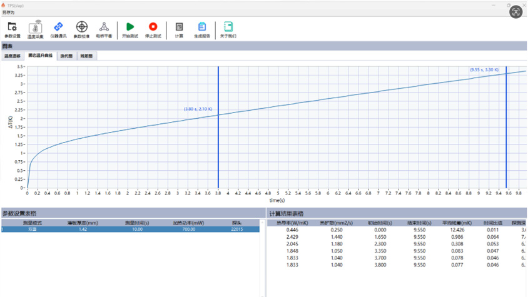Screen dimensions: 528x297
Task: Click the 计算结果表格 panel header
Action: tap(397, 213)
